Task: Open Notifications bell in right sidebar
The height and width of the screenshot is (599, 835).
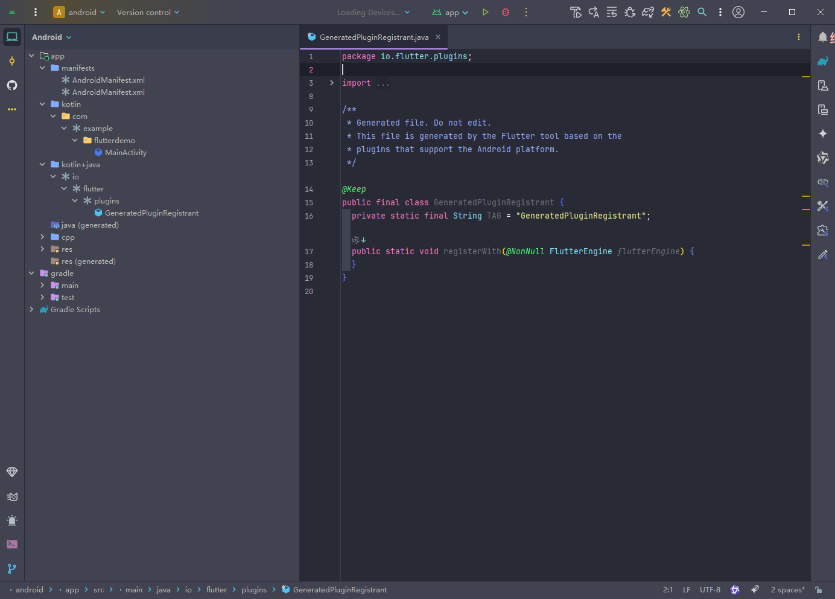Action: coord(822,37)
